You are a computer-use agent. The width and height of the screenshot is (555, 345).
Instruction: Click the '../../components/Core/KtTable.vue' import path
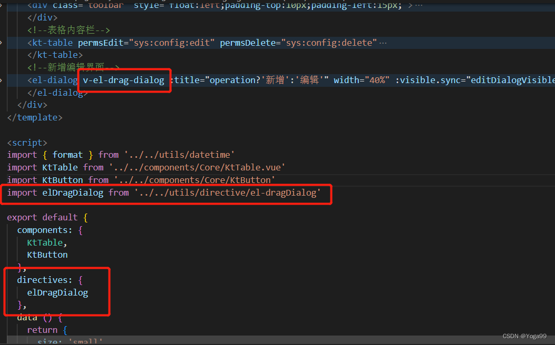click(197, 167)
